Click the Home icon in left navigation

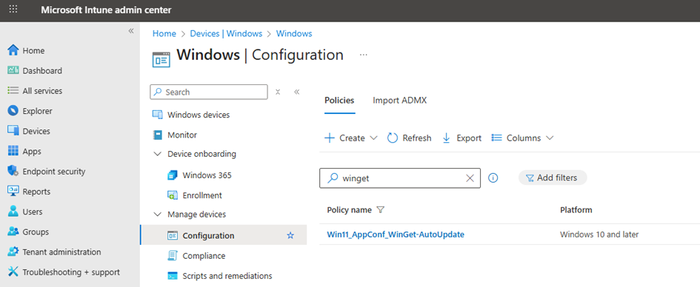pyautogui.click(x=13, y=50)
